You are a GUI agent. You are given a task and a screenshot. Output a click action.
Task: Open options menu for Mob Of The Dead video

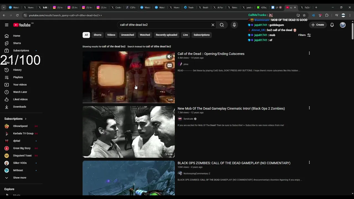click(x=309, y=108)
